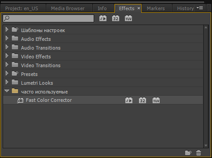Select the Video Transitions folder label
The height and width of the screenshot is (158, 212).
41,65
